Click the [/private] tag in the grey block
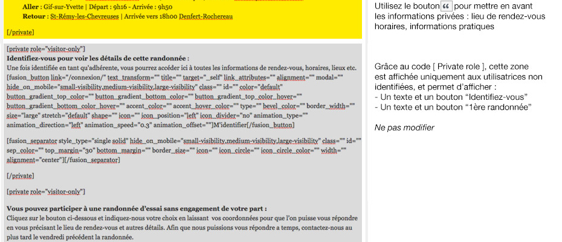Image resolution: width=562 pixels, height=242 pixels. pyautogui.click(x=20, y=175)
